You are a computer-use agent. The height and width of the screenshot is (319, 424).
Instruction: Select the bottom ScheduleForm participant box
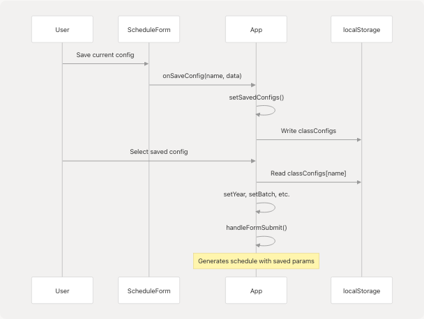coord(149,290)
